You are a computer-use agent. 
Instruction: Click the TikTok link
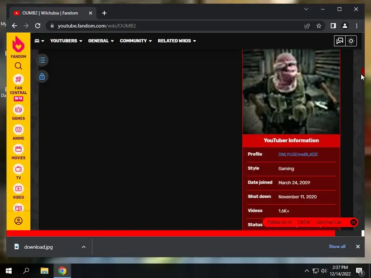[x=304, y=222]
